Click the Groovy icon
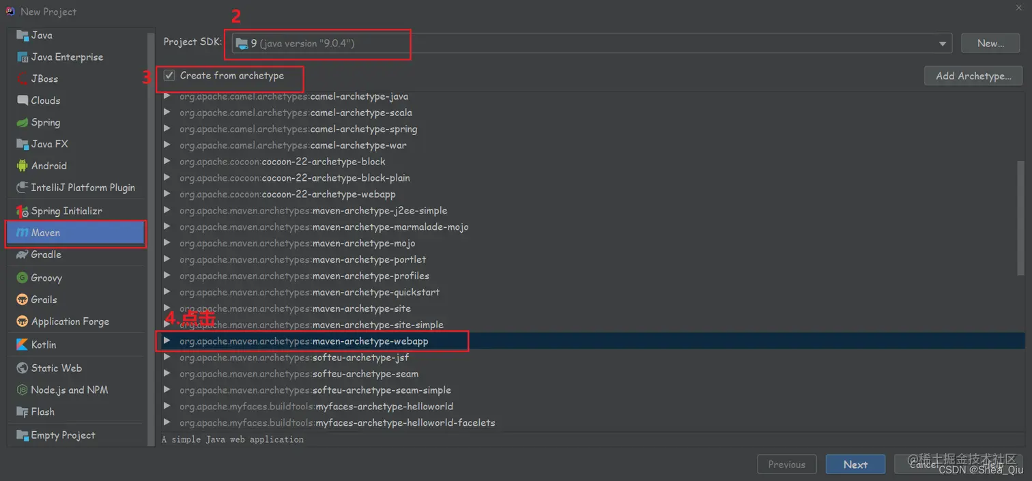 [x=22, y=278]
